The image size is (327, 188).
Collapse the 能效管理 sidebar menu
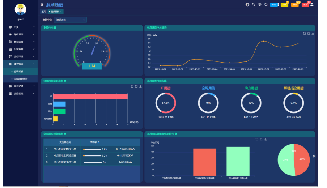click(21, 64)
